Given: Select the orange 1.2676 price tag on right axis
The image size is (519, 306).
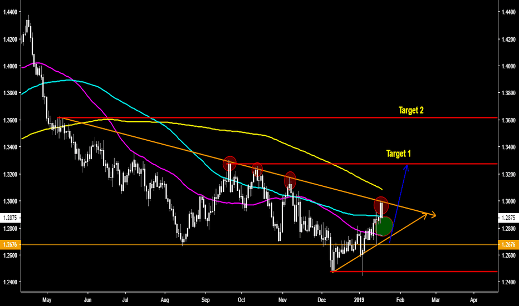Looking at the screenshot, I should pos(508,245).
